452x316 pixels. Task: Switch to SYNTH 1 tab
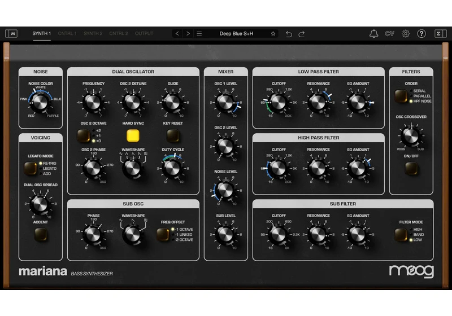pos(41,33)
